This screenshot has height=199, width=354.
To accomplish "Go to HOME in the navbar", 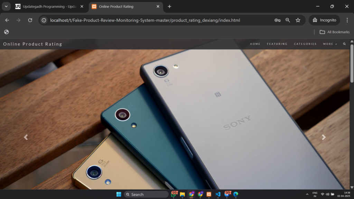I will tap(255, 44).
